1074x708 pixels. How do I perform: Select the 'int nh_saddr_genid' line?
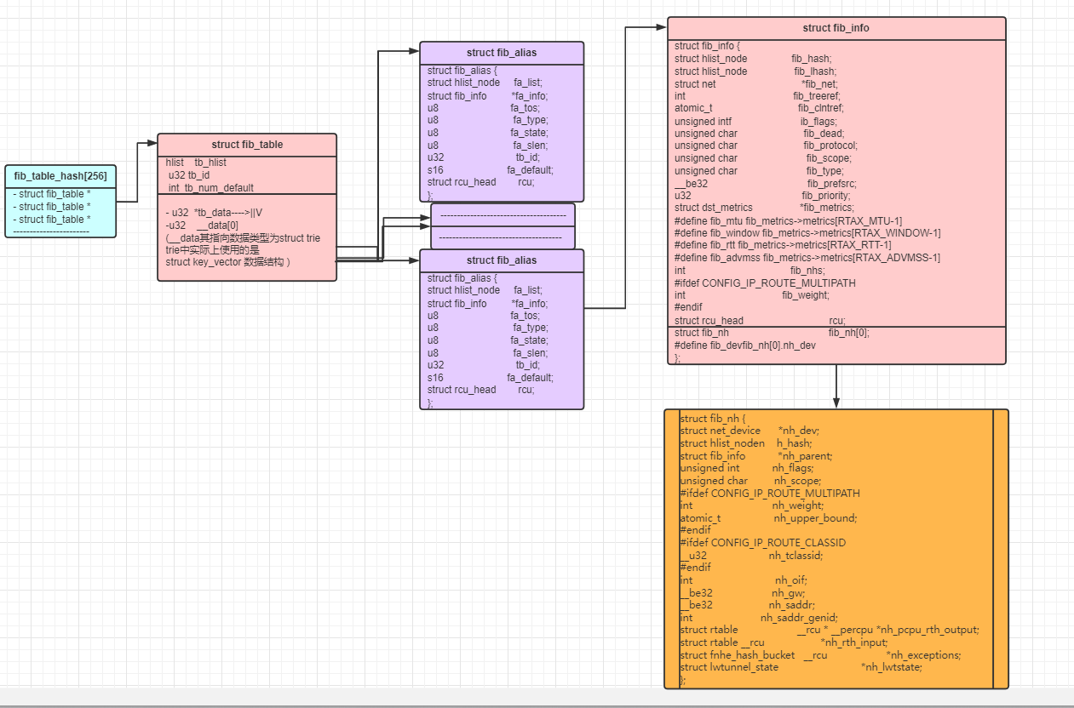coord(759,617)
